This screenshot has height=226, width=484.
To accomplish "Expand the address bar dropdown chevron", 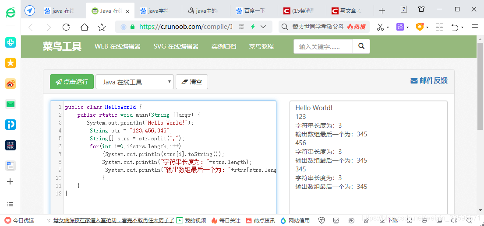I will 263,27.
